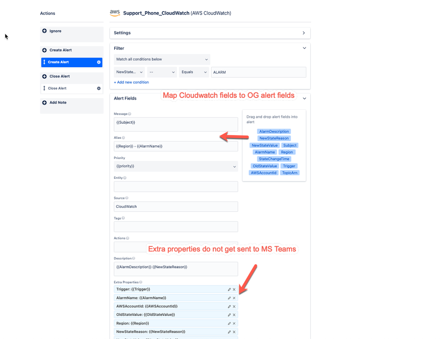444x339 pixels.
Task: Edit the AlarmName extra property
Action: [229, 298]
